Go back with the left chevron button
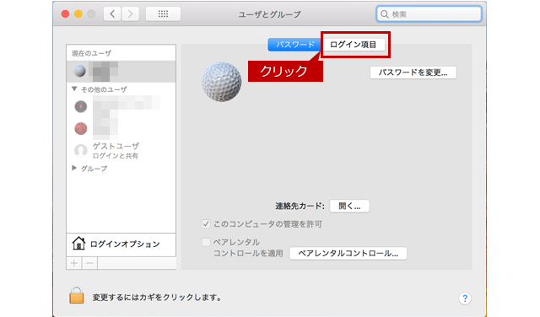540x317 pixels. click(x=112, y=13)
